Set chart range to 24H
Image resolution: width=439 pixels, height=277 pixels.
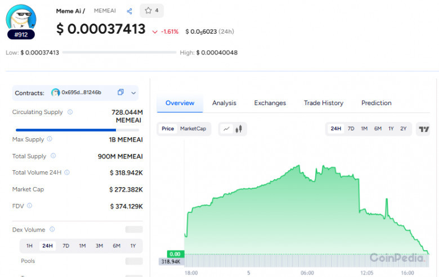coord(335,129)
